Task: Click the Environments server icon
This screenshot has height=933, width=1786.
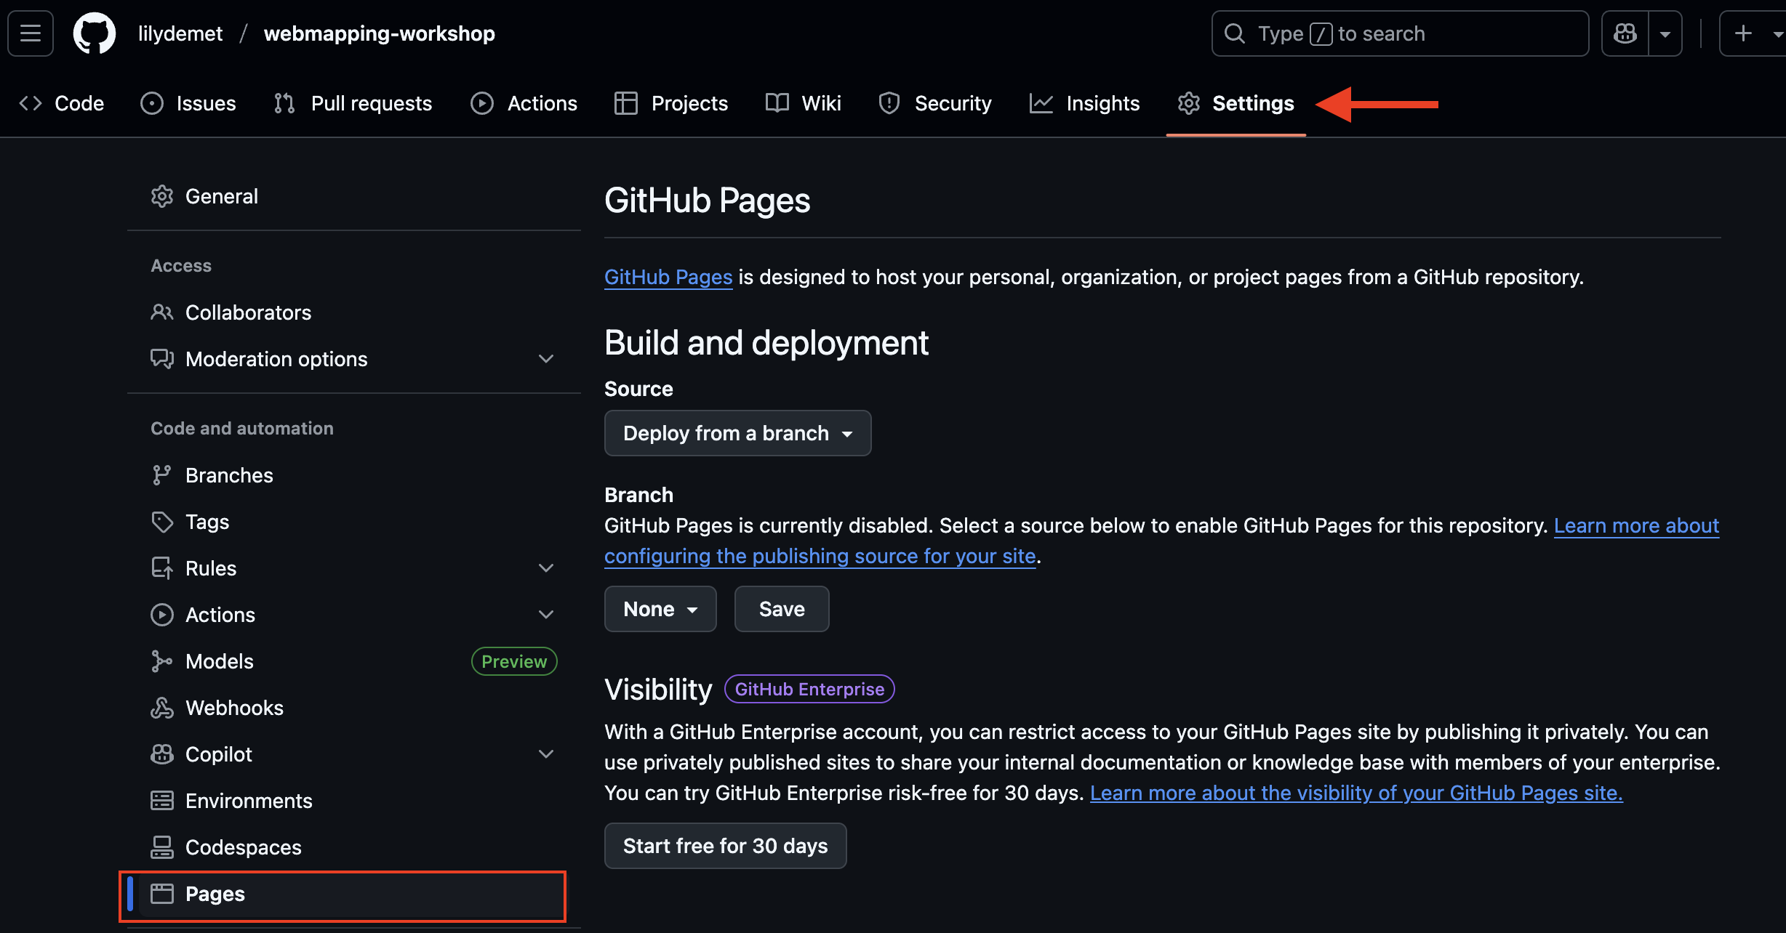Action: (162, 801)
